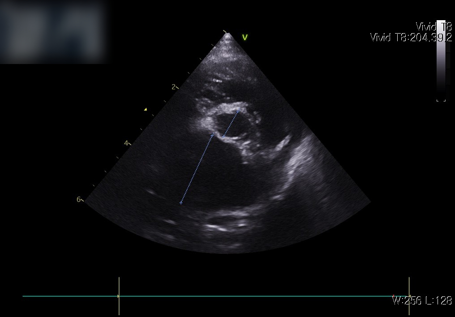Click the yellow V probe orientation marker
The height and width of the screenshot is (317, 455).
click(245, 38)
